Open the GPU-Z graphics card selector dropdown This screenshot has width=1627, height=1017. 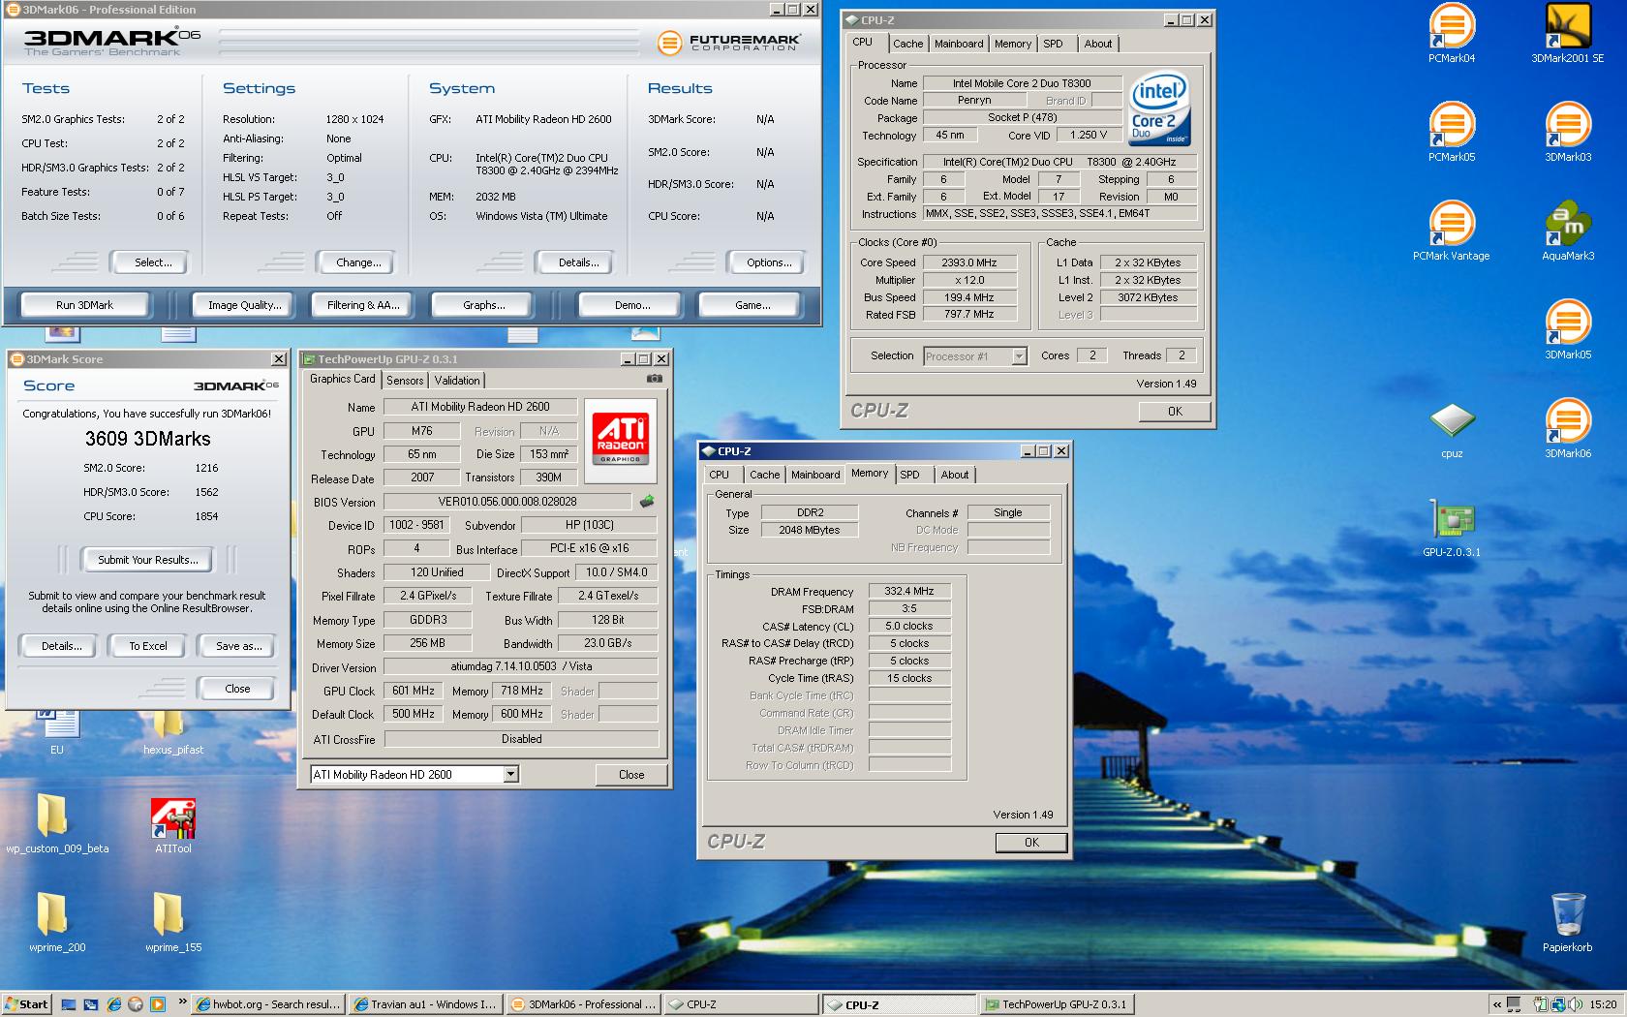[511, 774]
